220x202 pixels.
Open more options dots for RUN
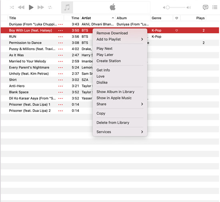pos(60,37)
